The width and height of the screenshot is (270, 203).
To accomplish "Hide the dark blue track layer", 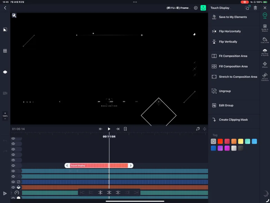I will [13, 182].
